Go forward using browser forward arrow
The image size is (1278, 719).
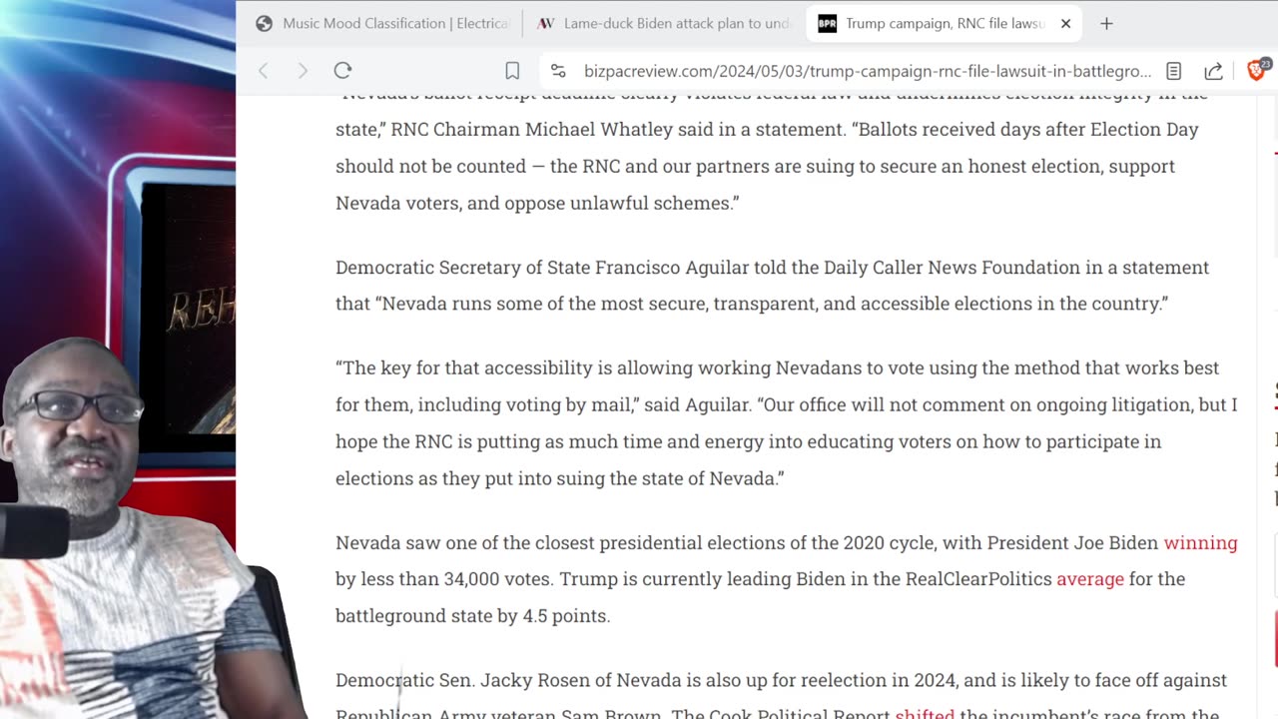point(303,71)
